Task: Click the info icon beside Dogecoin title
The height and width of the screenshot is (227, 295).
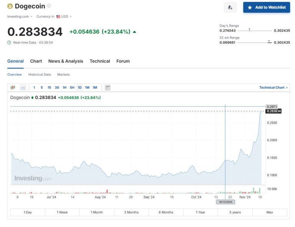Action: 49,6
